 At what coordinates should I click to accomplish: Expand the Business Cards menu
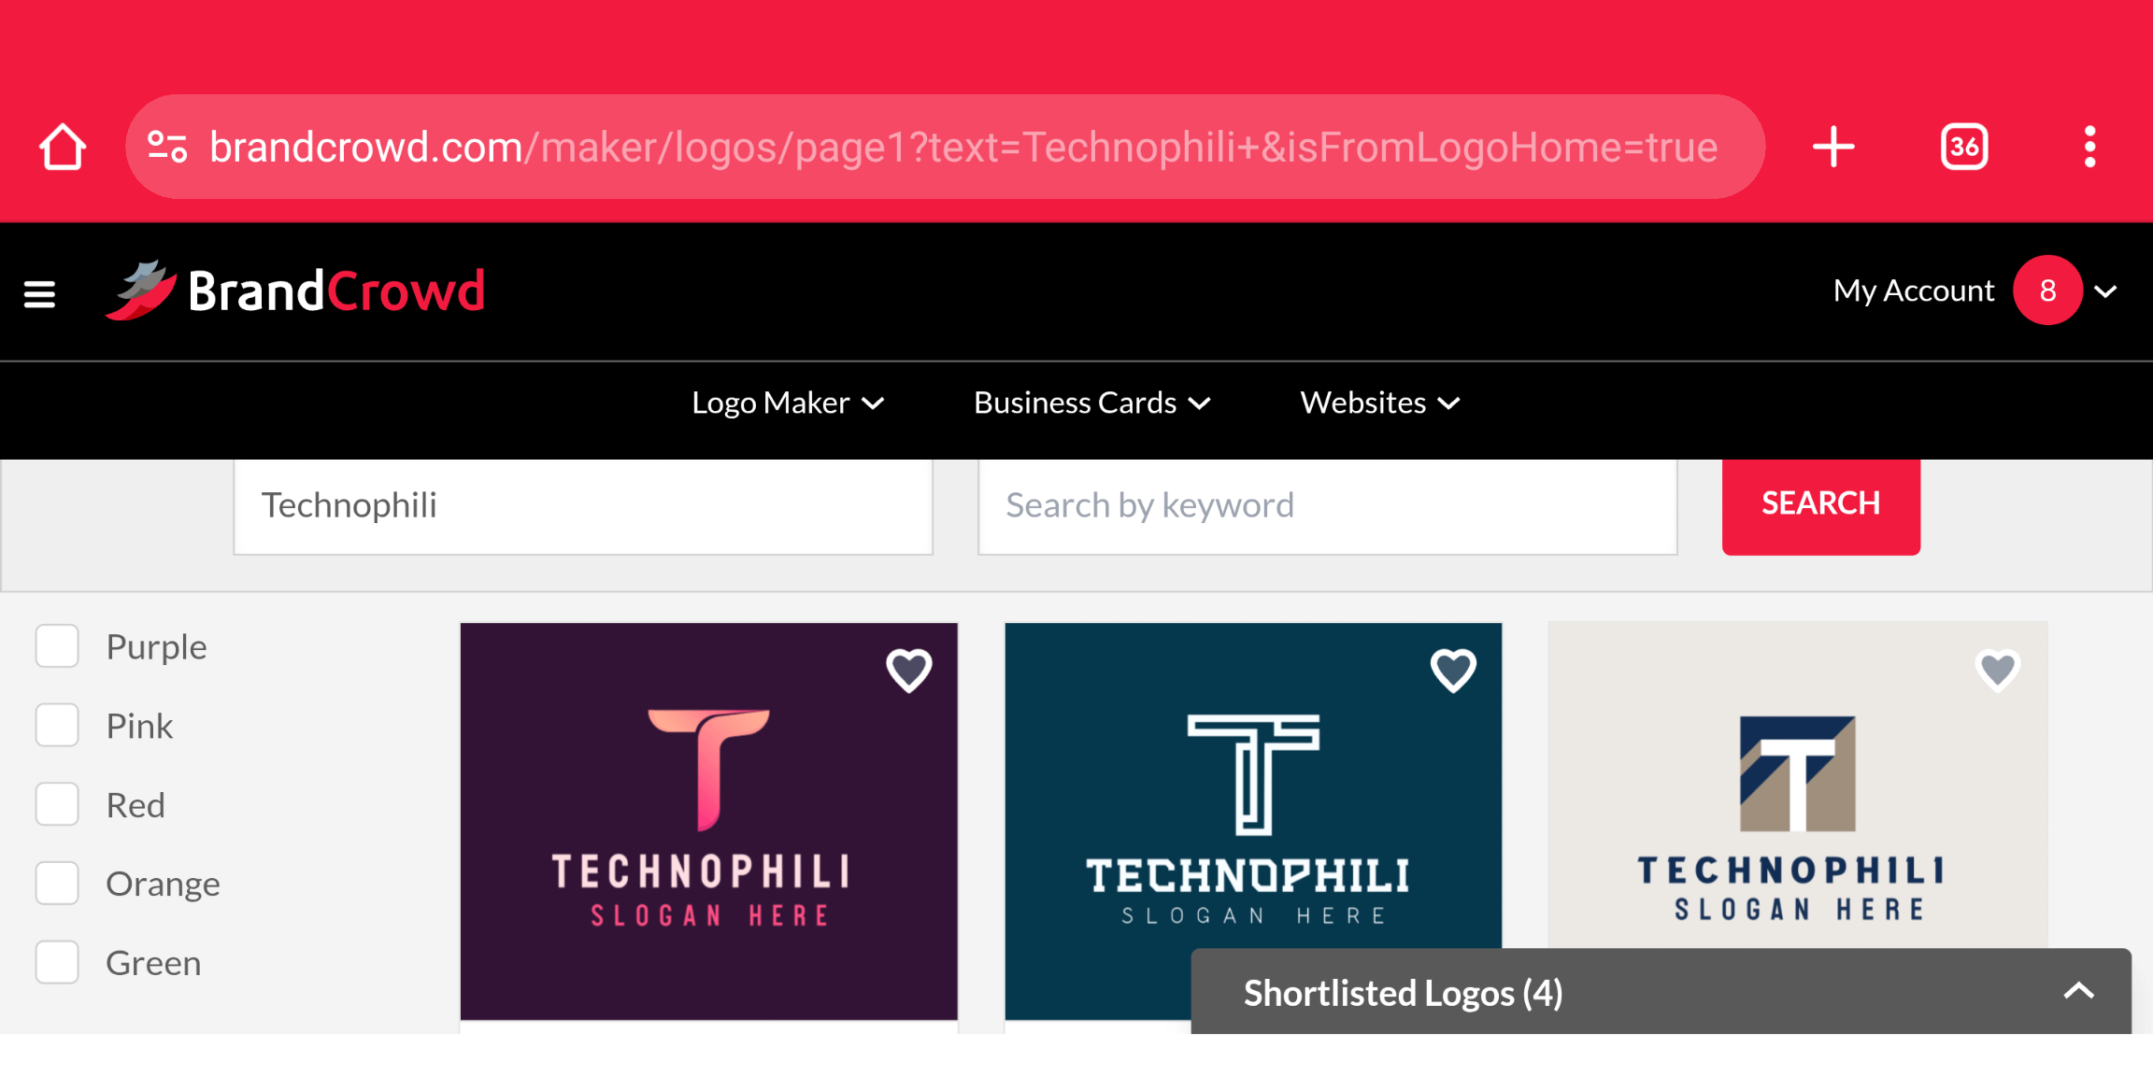point(1091,403)
